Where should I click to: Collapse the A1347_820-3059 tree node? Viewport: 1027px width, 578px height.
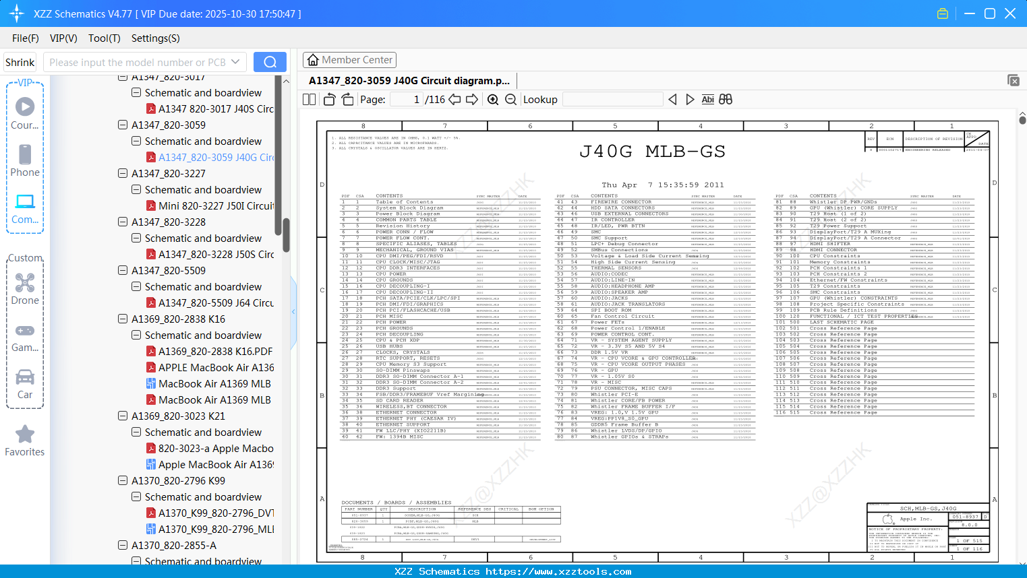point(123,125)
